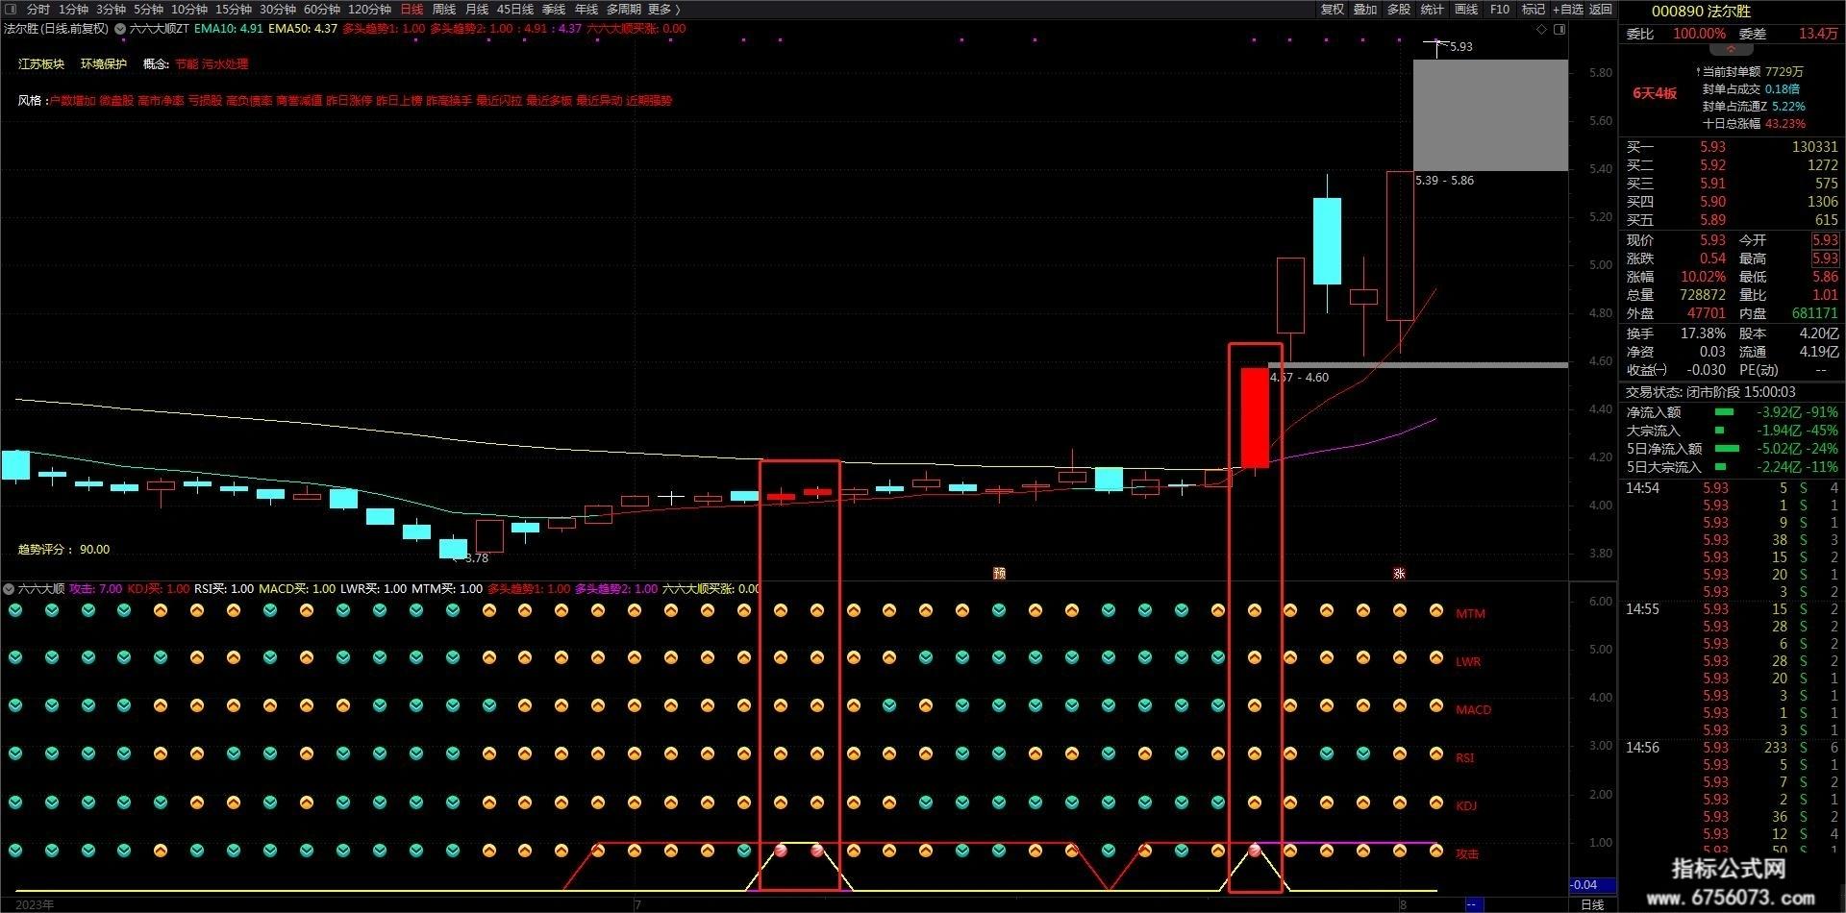1846x913 pixels.
Task: Switch to the 周线 weekly chart tab
Action: click(x=444, y=9)
